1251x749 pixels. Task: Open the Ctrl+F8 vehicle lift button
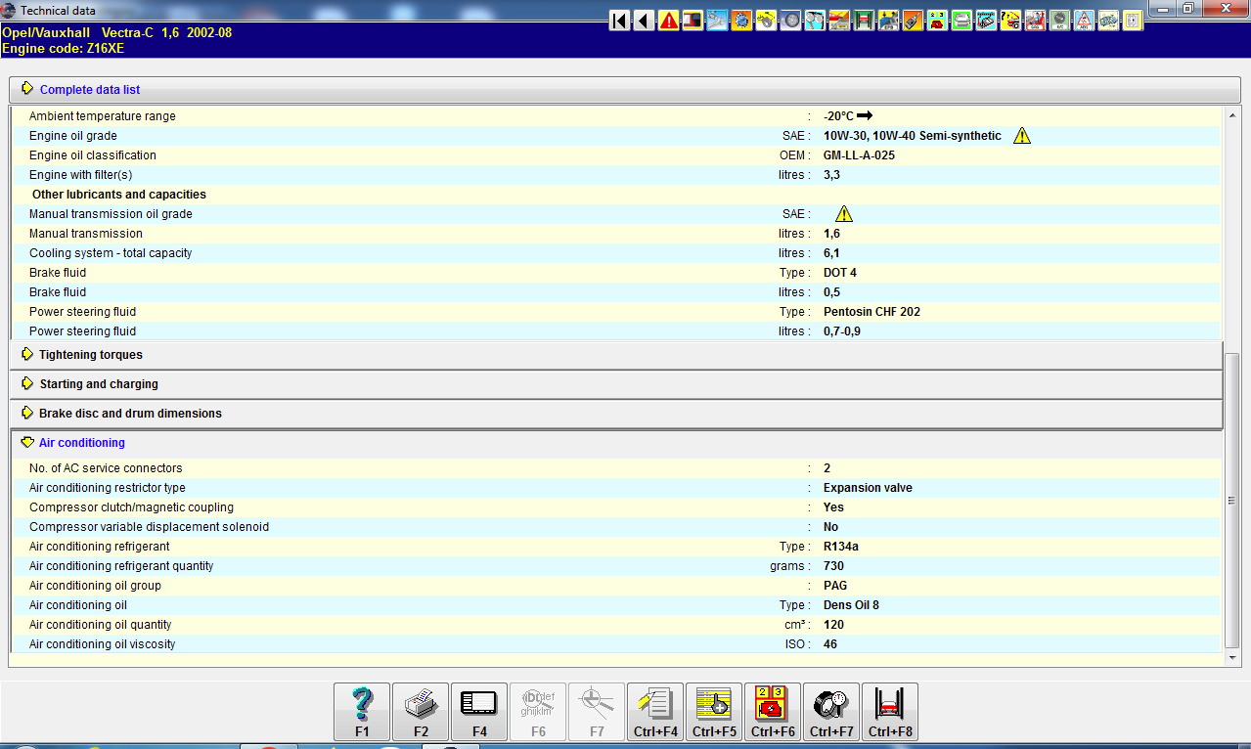(x=890, y=712)
